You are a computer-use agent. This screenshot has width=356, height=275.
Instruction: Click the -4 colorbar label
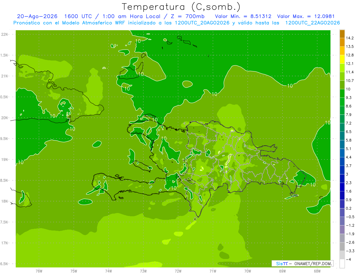(348, 259)
